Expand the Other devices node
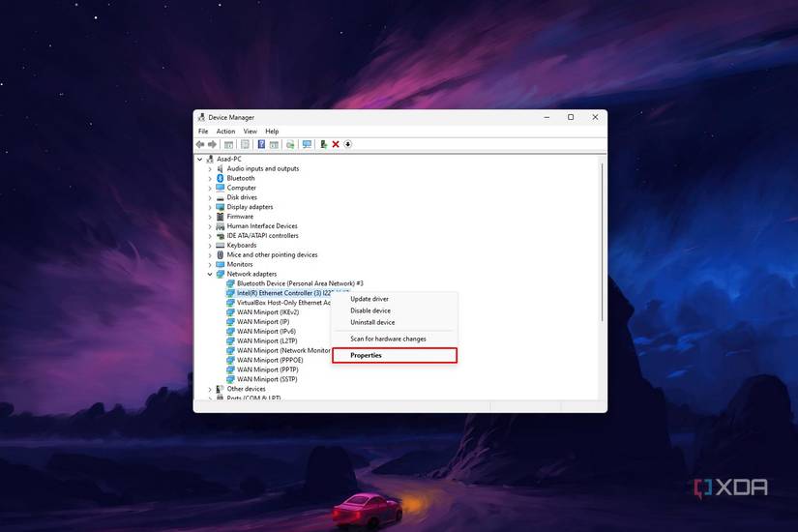Viewport: 798px width, 532px height. [x=210, y=389]
